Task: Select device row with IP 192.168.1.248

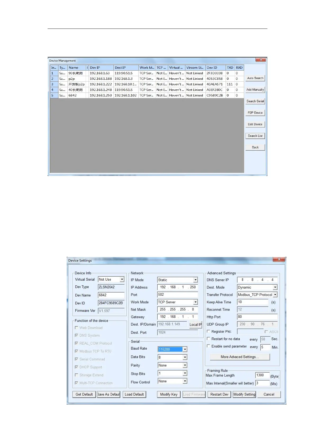Action: click(x=147, y=90)
